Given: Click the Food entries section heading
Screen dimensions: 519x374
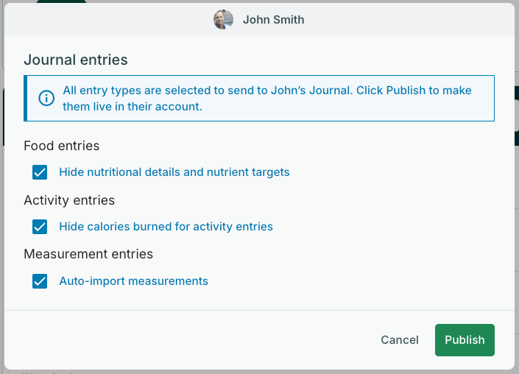Looking at the screenshot, I should tap(62, 146).
